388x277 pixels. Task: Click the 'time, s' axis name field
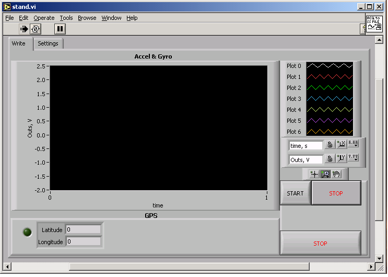pos(305,146)
